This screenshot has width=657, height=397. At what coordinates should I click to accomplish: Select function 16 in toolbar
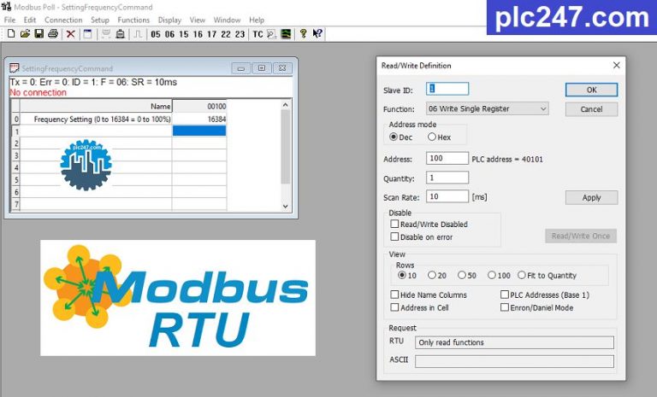tap(198, 34)
